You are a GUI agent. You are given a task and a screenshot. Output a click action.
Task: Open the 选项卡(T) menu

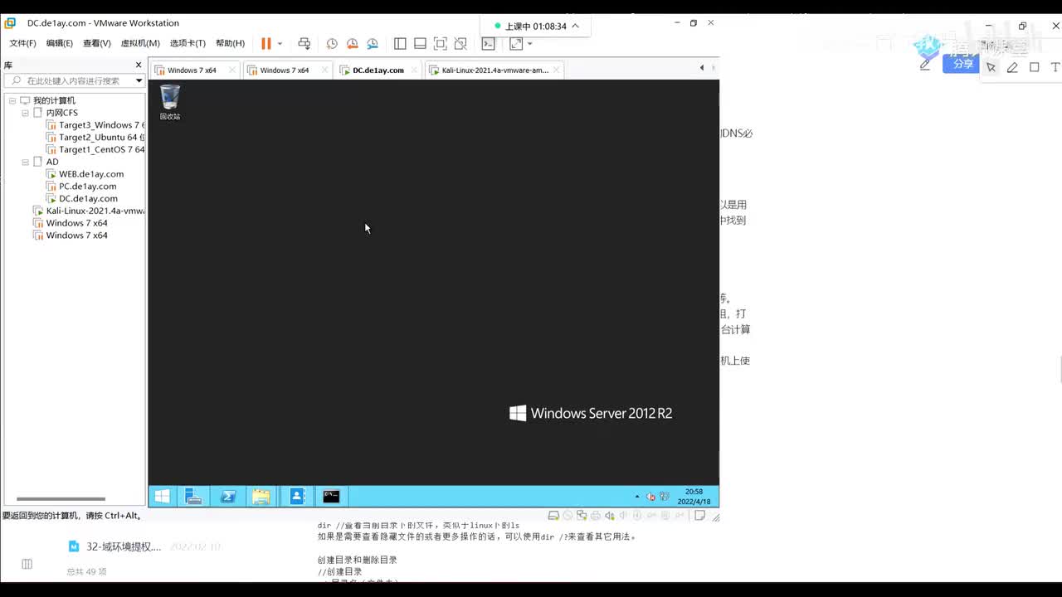188,43
